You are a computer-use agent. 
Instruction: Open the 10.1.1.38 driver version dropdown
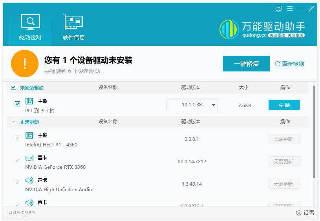[x=192, y=105]
